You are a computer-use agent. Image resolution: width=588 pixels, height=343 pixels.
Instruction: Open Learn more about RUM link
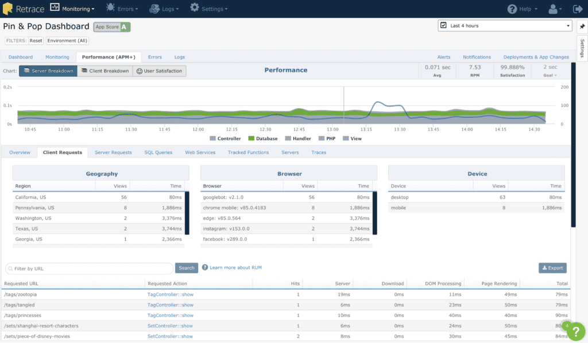pyautogui.click(x=235, y=268)
